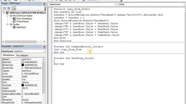Select Feuil1 (DataBase) in project tree
186x104 pixels.
point(24,18)
